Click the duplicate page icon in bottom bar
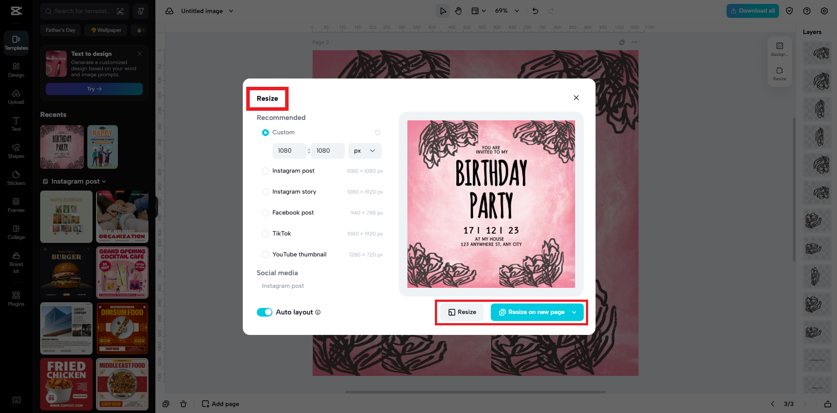The height and width of the screenshot is (413, 837). click(x=166, y=404)
